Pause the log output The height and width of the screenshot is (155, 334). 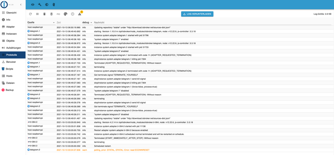tap(37, 14)
